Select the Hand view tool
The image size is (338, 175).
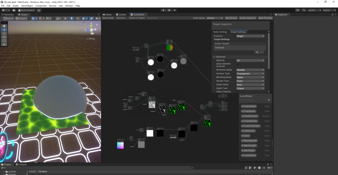(x=4, y=26)
